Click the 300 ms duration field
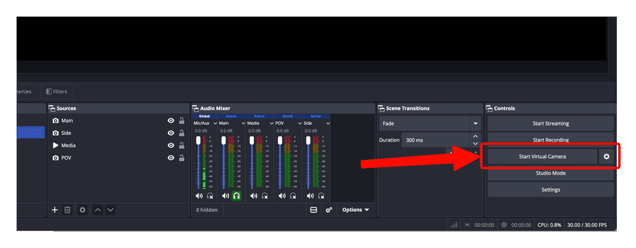 pyautogui.click(x=436, y=140)
